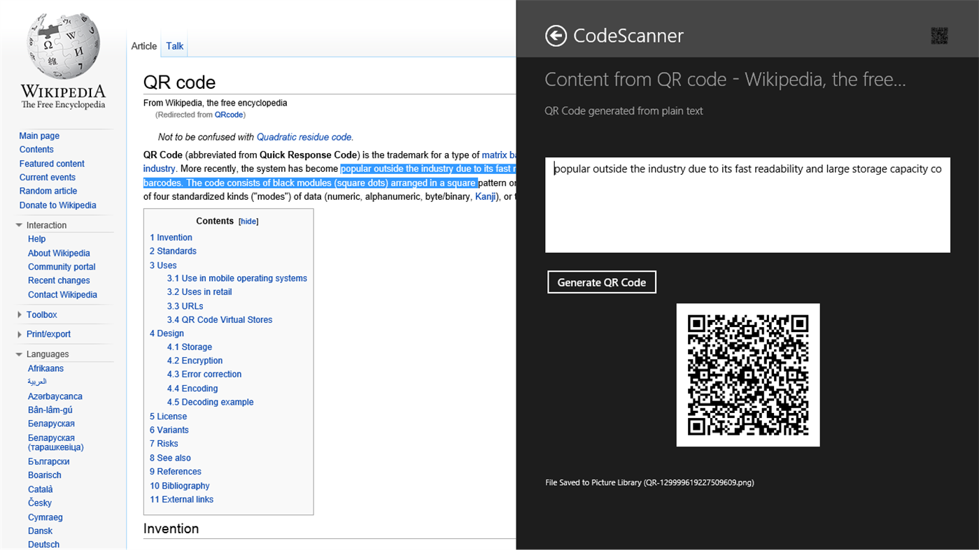Click the generated QR code image
The height and width of the screenshot is (550, 979).
pyautogui.click(x=747, y=375)
